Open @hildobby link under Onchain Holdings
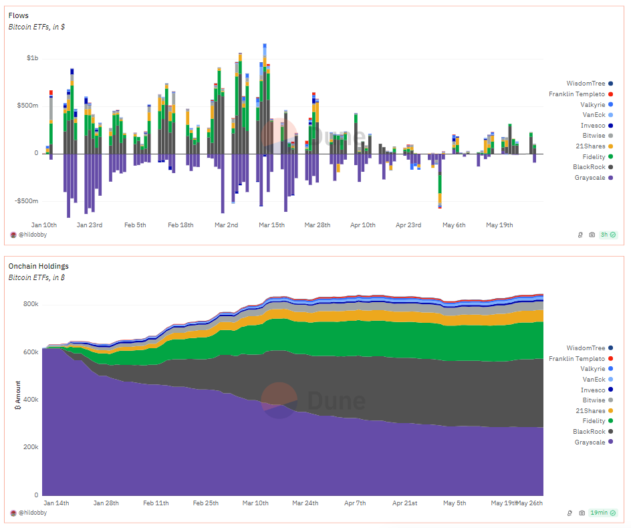This screenshot has height=528, width=631. (33, 513)
